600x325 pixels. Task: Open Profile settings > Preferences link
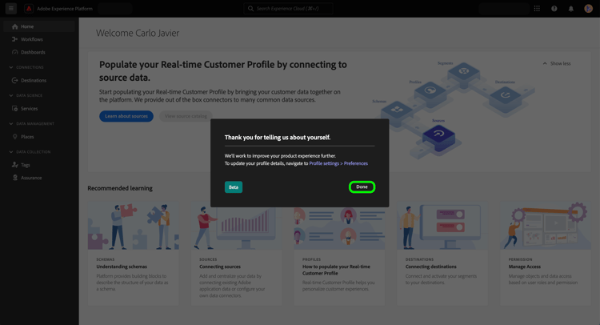338,163
